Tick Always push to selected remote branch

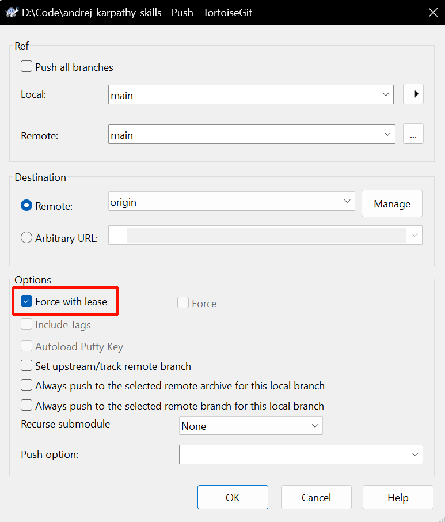(26, 406)
